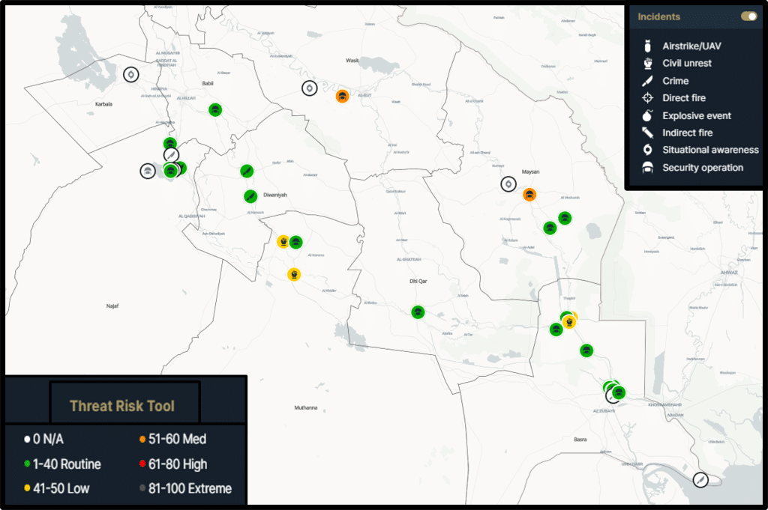
Task: Select the Security operation helmet legend icon
Action: tap(647, 168)
